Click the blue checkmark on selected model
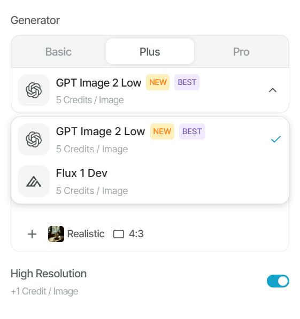The width and height of the screenshot is (300, 319). pyautogui.click(x=276, y=139)
